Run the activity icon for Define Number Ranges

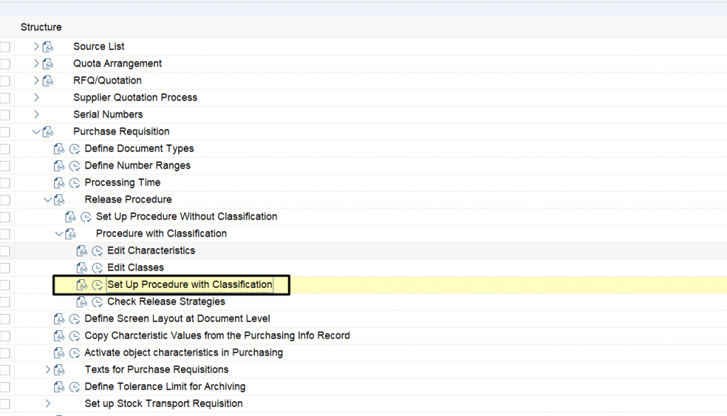[x=75, y=166]
